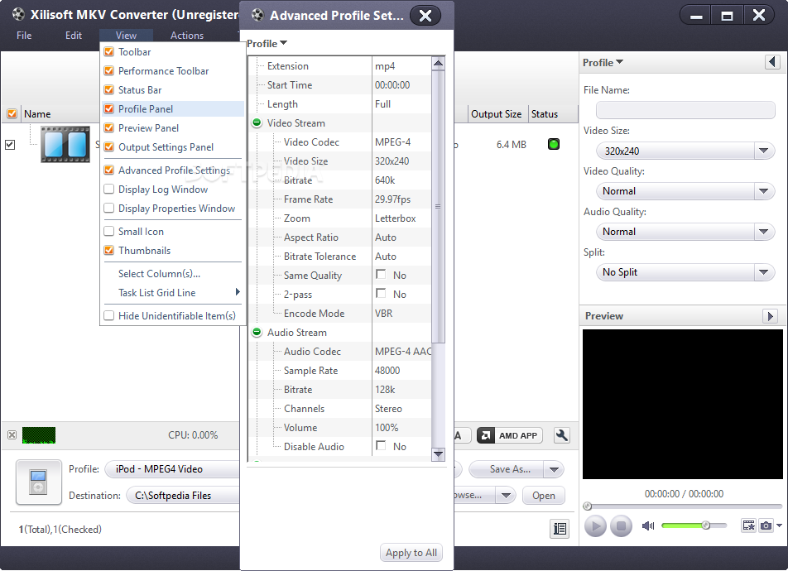Viewport: 788px width, 571px height.
Task: Open the Edit menu
Action: pyautogui.click(x=74, y=36)
